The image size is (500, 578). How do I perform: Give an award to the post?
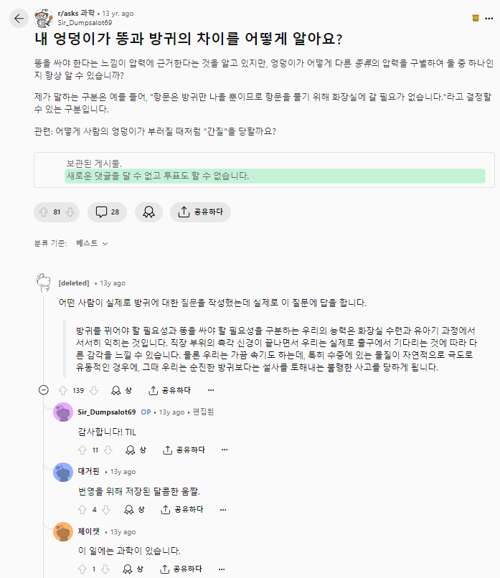tap(148, 212)
